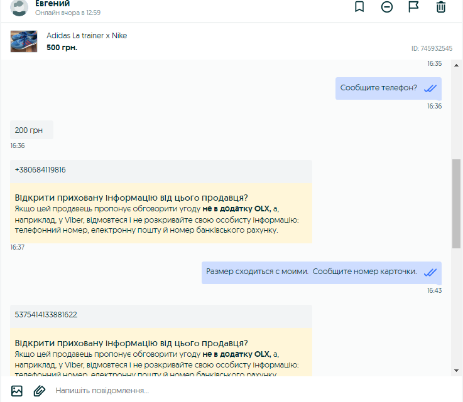463x402 pixels.
Task: Open seller name Евгений
Action: (52, 4)
